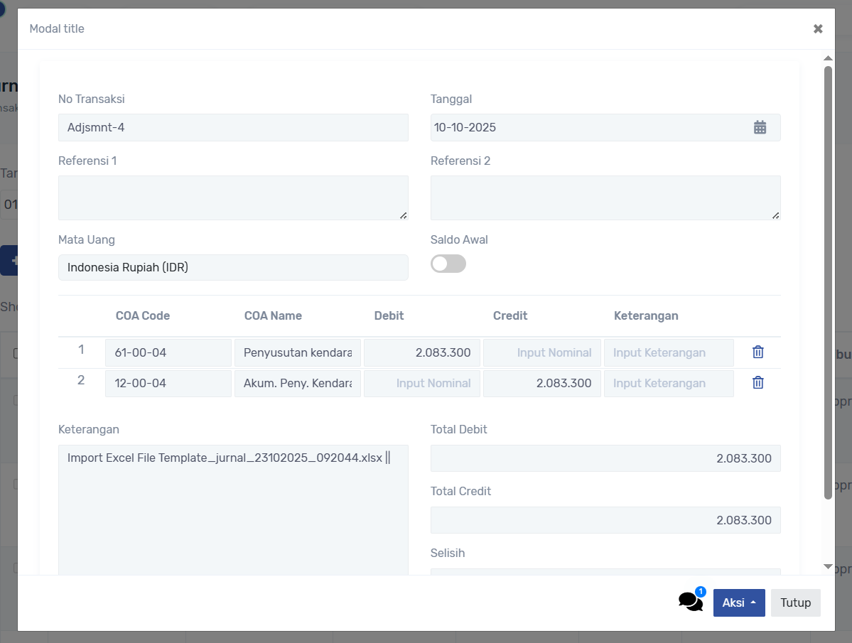Open the calendar date picker icon
852x643 pixels.
(x=760, y=128)
